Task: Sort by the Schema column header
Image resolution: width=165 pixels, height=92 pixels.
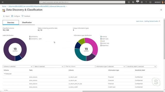Action: [x=6, y=70]
